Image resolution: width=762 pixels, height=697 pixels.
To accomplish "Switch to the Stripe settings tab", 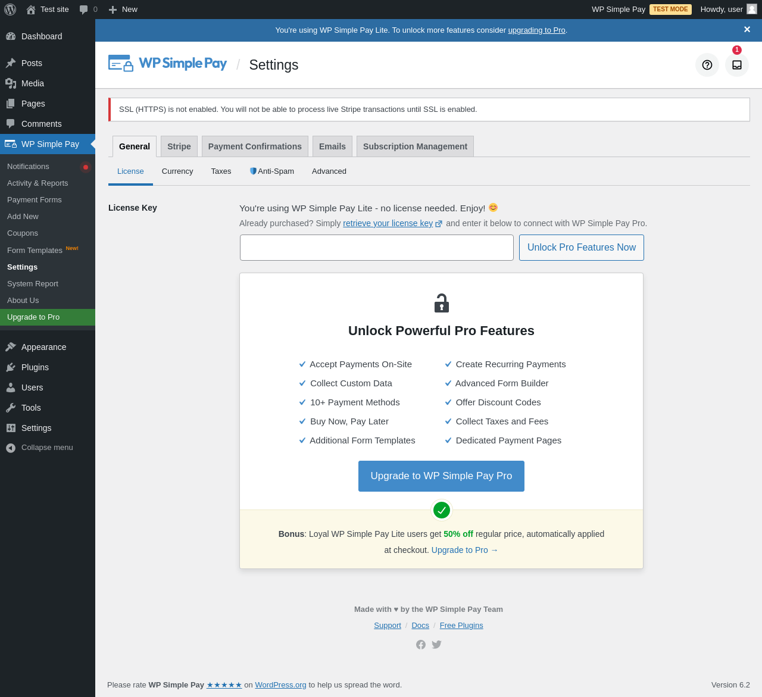I will pos(179,146).
